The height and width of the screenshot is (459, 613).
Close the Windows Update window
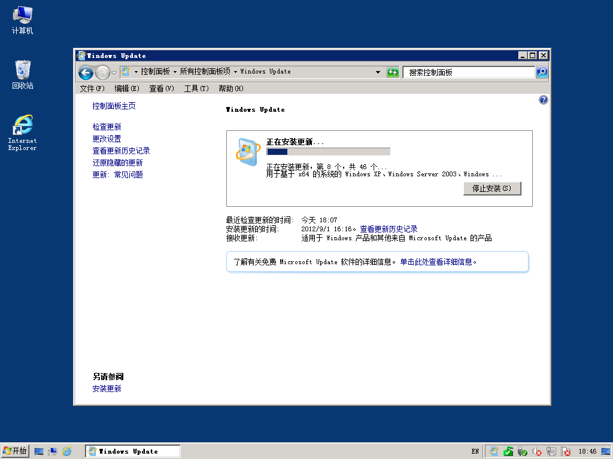click(544, 56)
